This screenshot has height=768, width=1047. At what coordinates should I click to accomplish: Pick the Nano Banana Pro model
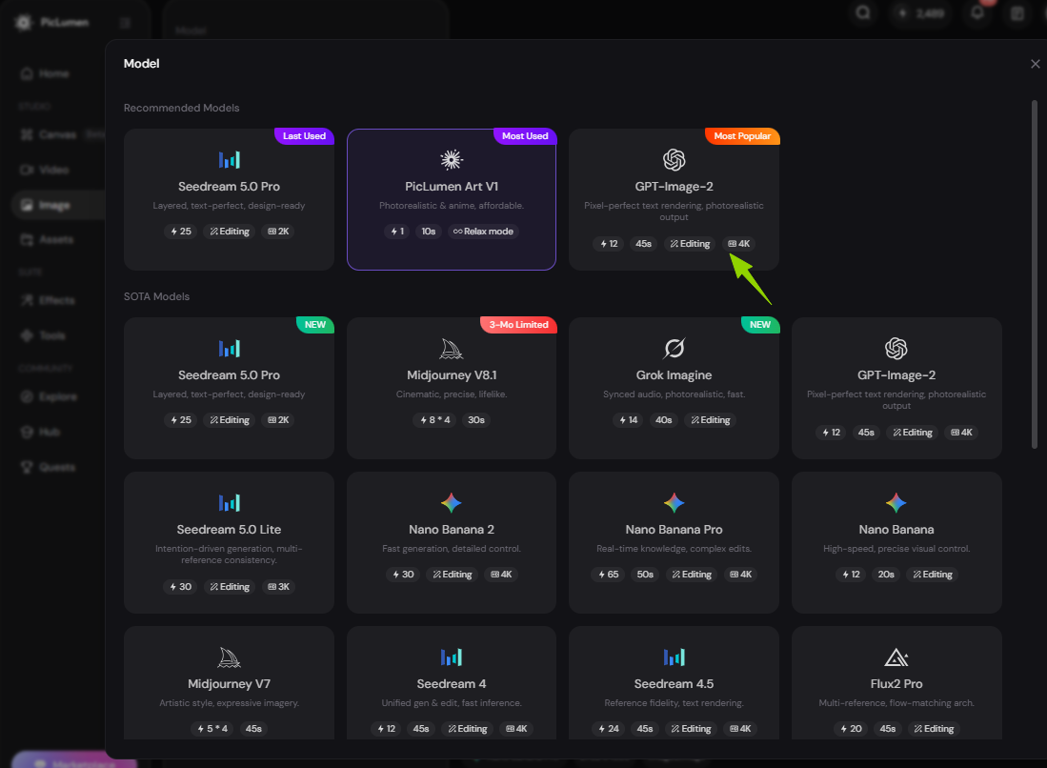click(x=674, y=542)
